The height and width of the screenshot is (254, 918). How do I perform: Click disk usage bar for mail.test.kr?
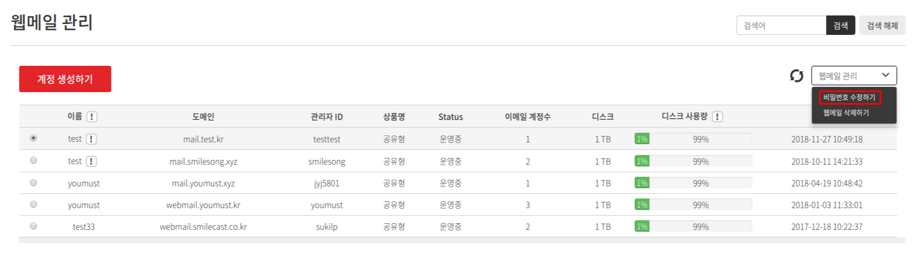click(693, 139)
